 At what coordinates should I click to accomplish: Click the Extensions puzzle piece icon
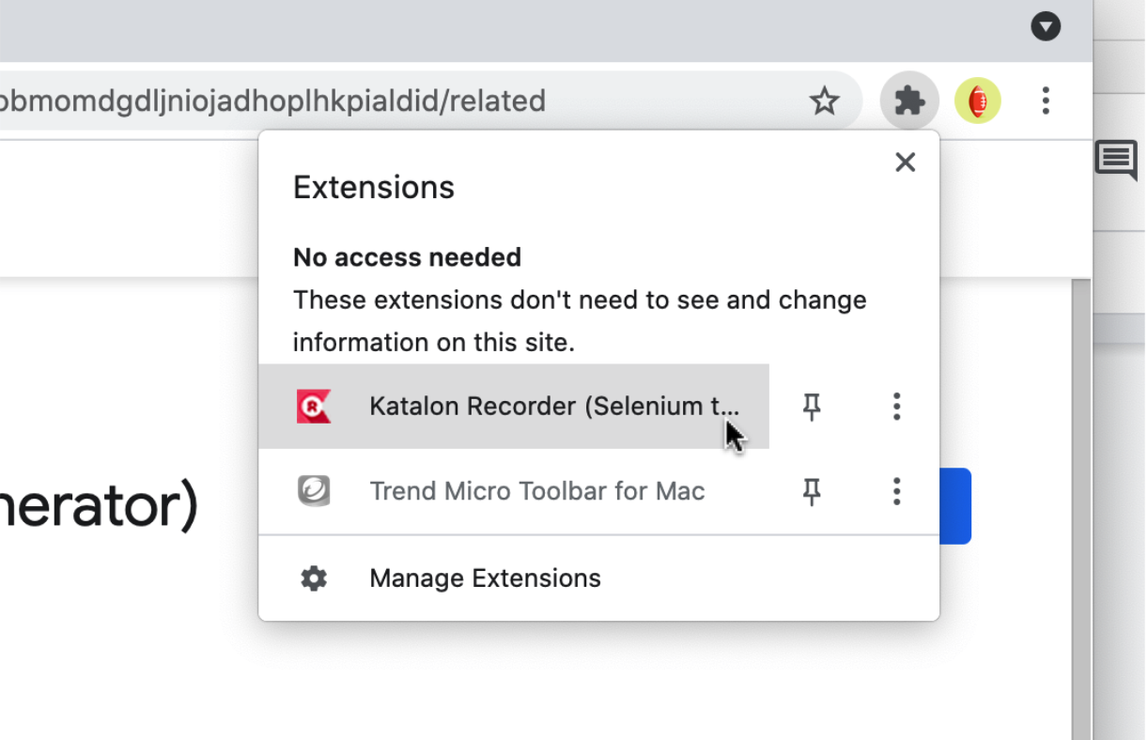pos(908,100)
